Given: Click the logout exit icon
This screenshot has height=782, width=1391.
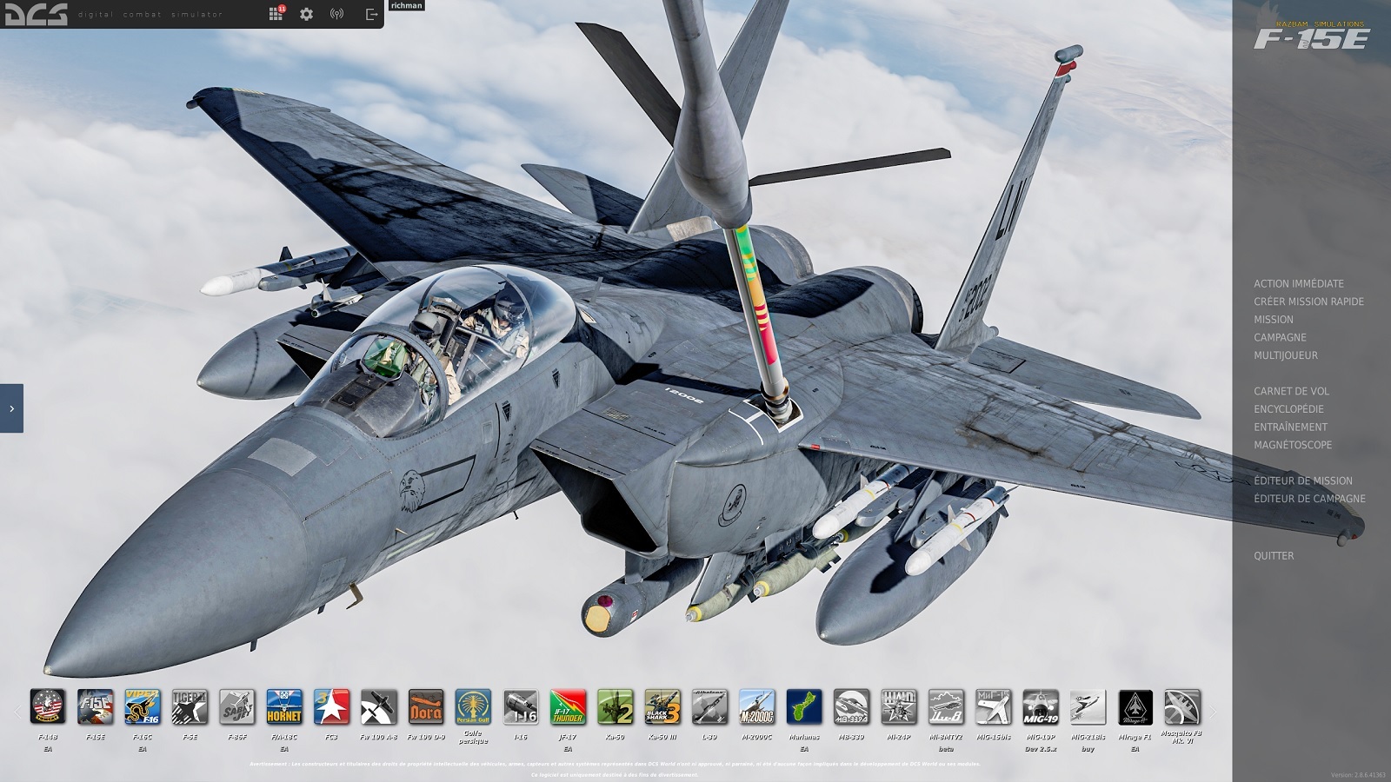Looking at the screenshot, I should (371, 14).
